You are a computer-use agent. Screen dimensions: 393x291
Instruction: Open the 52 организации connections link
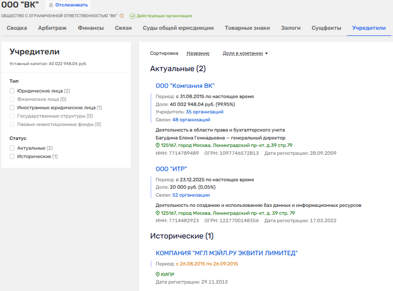(191, 195)
